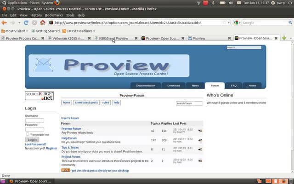Click the Bluetooth indicator icon
The height and width of the screenshot is (184, 294).
213,3
